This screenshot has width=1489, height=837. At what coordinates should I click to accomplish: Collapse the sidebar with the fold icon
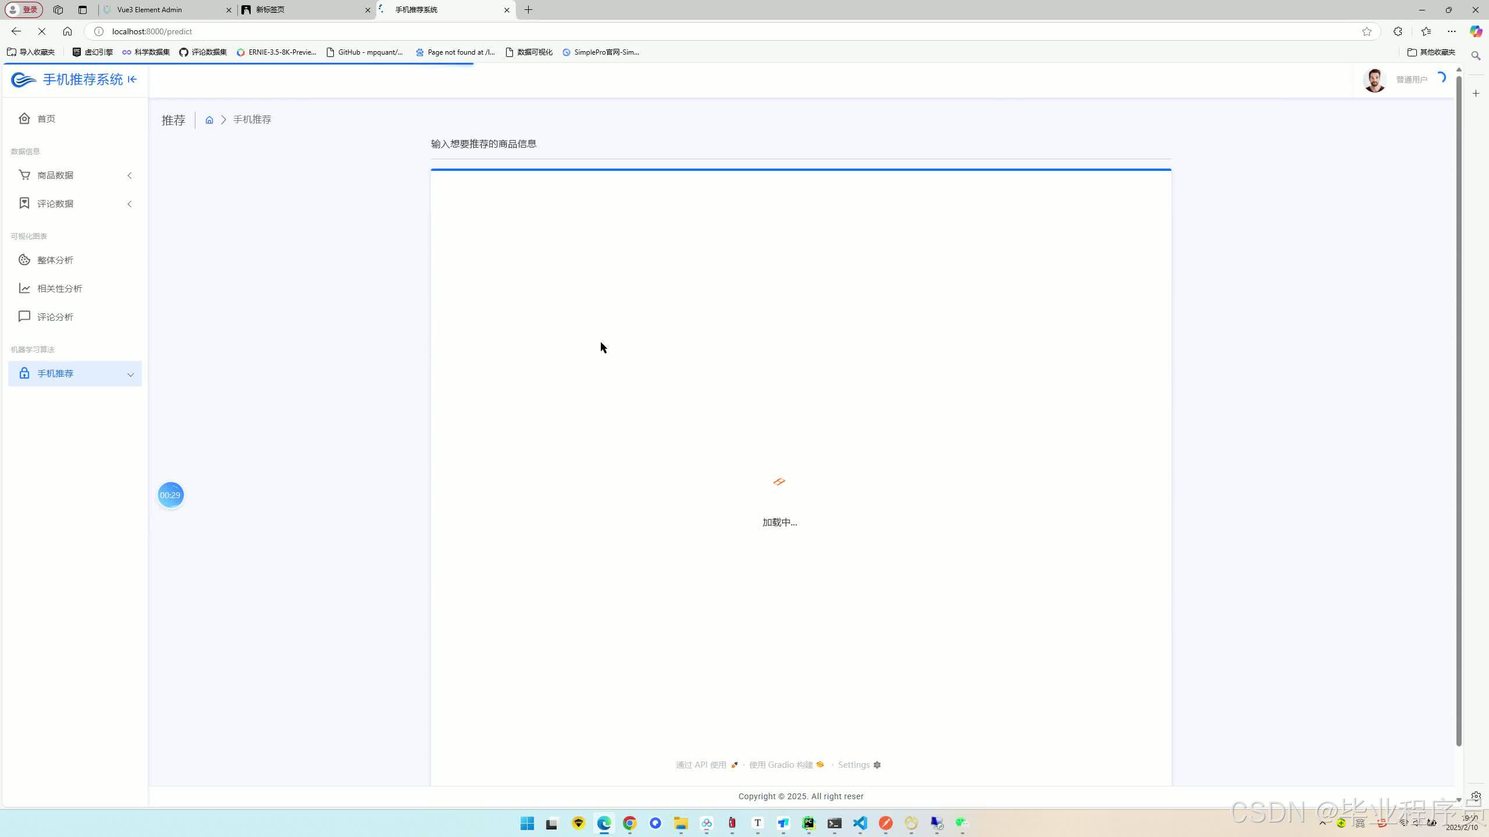click(132, 80)
